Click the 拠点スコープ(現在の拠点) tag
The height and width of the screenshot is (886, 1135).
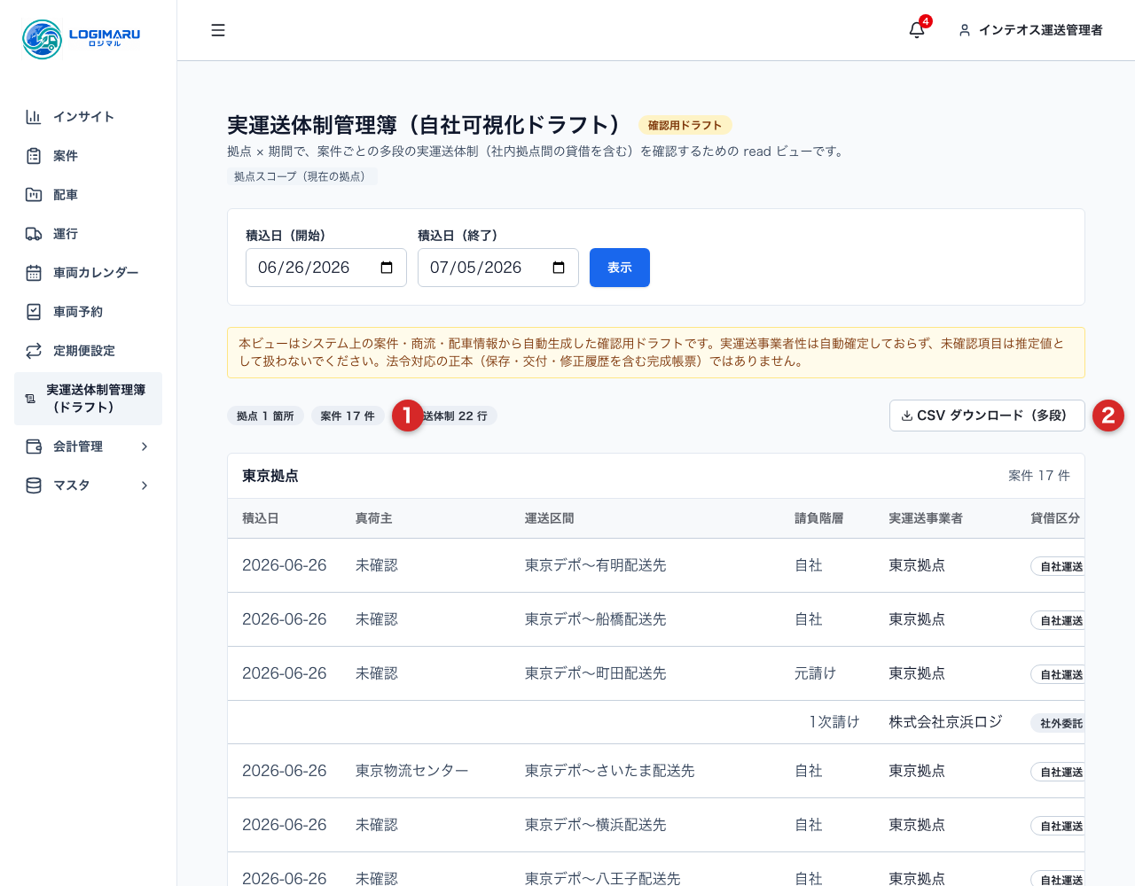click(302, 176)
